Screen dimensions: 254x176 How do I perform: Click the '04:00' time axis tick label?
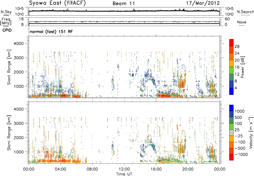tap(60, 169)
